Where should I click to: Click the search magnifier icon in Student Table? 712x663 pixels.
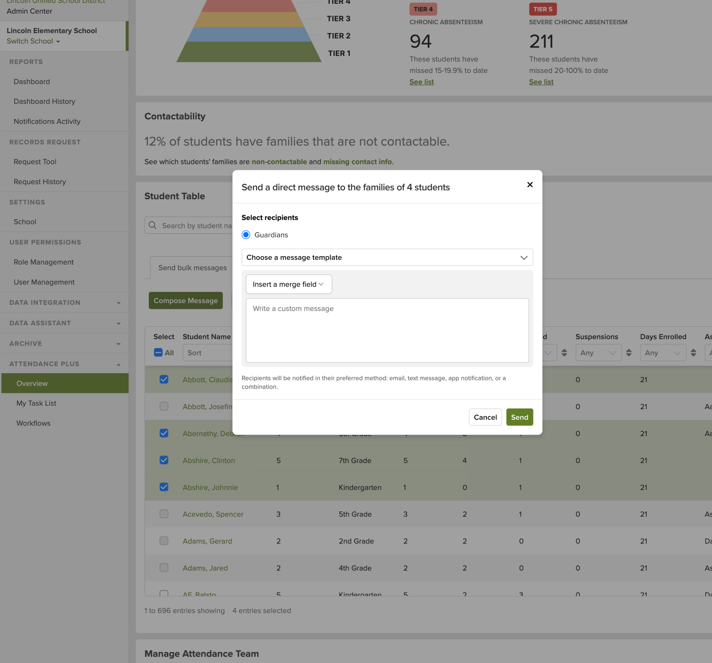[153, 225]
